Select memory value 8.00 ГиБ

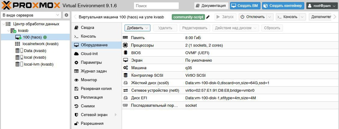(193, 38)
